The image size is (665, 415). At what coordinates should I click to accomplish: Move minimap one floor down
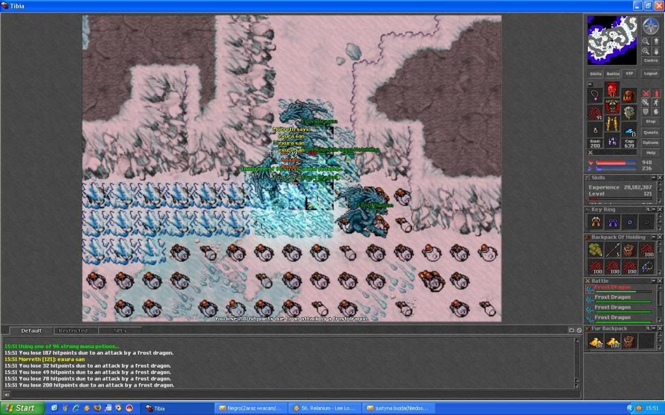(x=656, y=51)
